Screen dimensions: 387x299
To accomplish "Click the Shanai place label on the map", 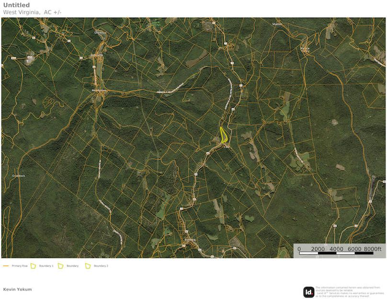I will click(x=277, y=23).
